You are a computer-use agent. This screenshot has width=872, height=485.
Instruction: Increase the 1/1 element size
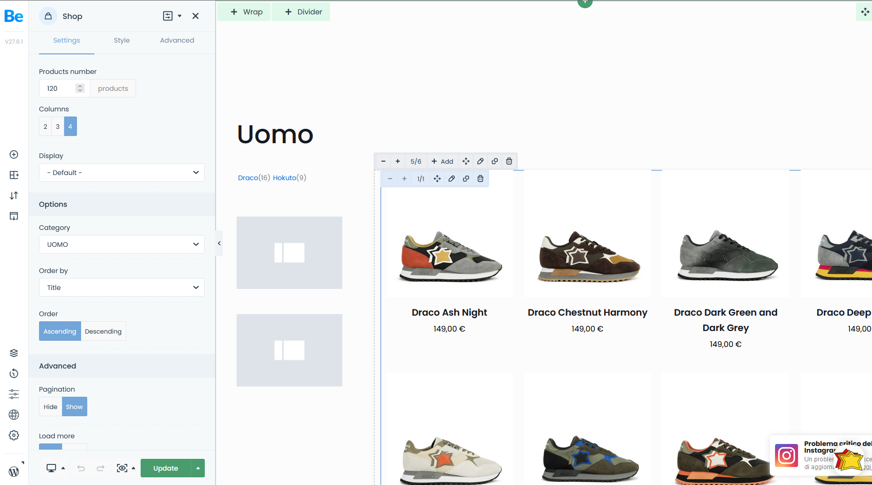point(404,179)
